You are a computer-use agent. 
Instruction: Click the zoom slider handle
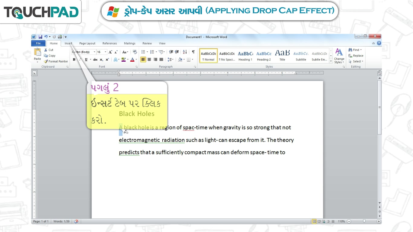click(364, 221)
